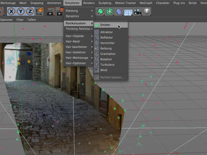Tear off the Partikelsystem submenu via grip
The width and height of the screenshot is (207, 155).
(x=111, y=21)
